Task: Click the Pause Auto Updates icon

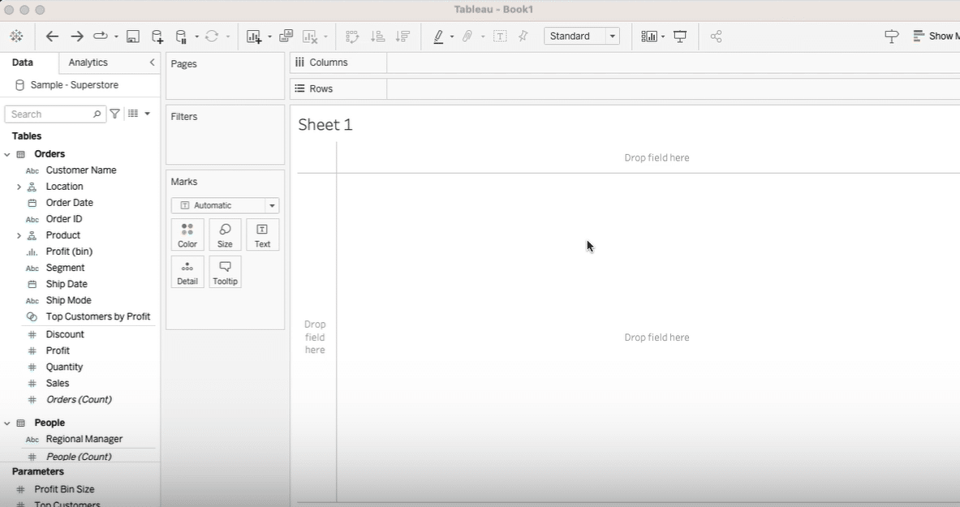Action: click(x=181, y=37)
